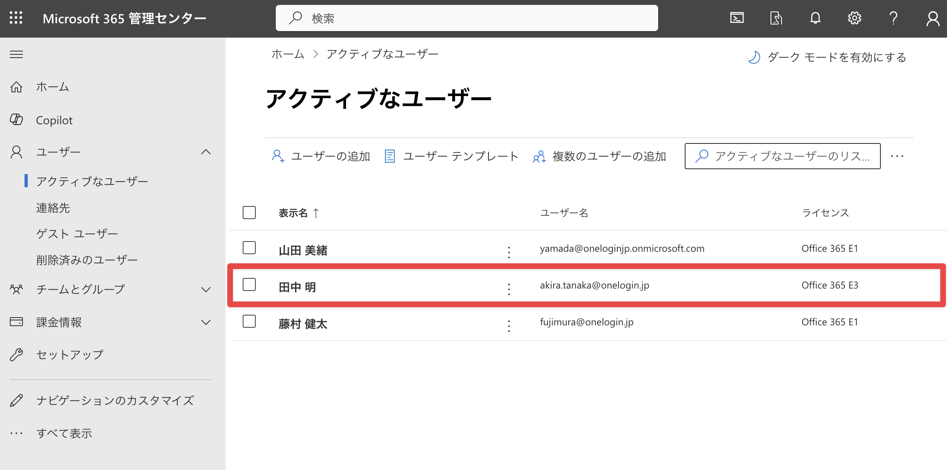
Task: Open the Cloud Shell terminal icon
Action: [x=737, y=18]
